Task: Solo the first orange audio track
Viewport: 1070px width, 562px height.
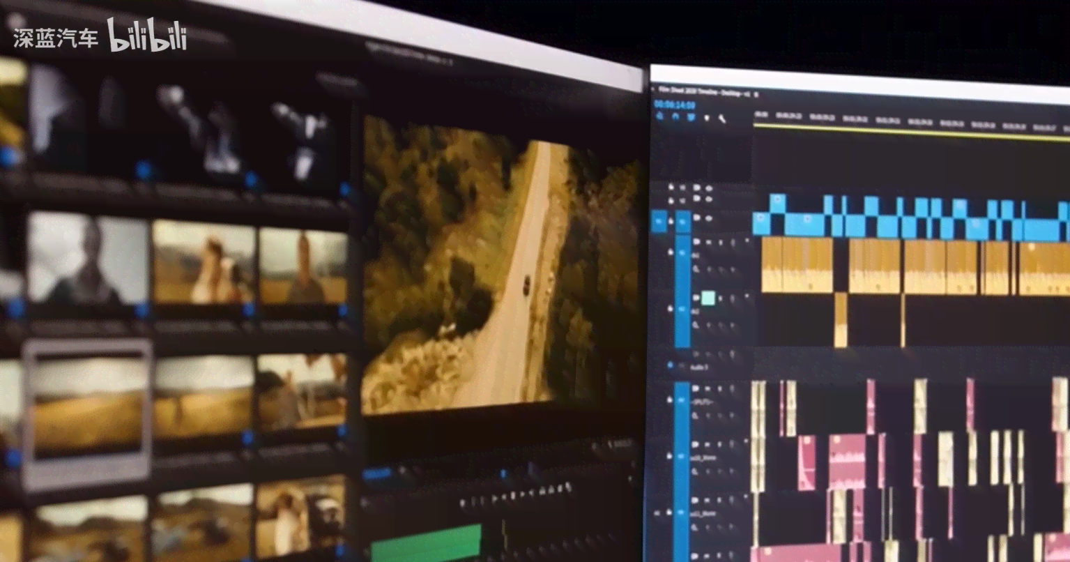Action: (720, 242)
